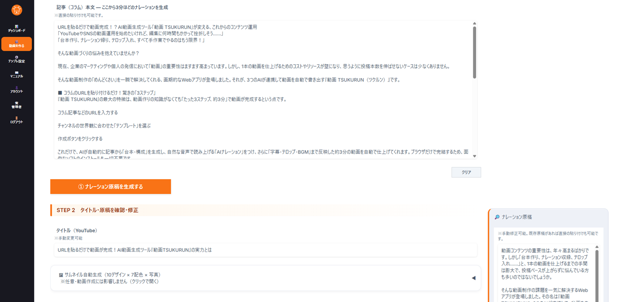Screen dimensions: 637x302
Task: Select 動画を作る in the sidebar
Action: (x=17, y=44)
